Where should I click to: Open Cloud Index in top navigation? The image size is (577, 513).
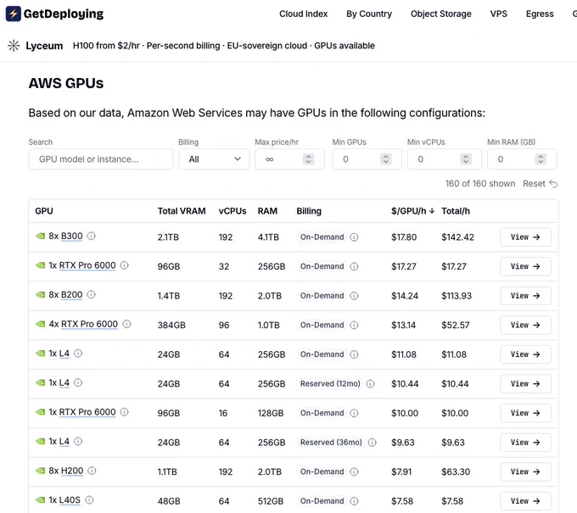click(x=303, y=14)
